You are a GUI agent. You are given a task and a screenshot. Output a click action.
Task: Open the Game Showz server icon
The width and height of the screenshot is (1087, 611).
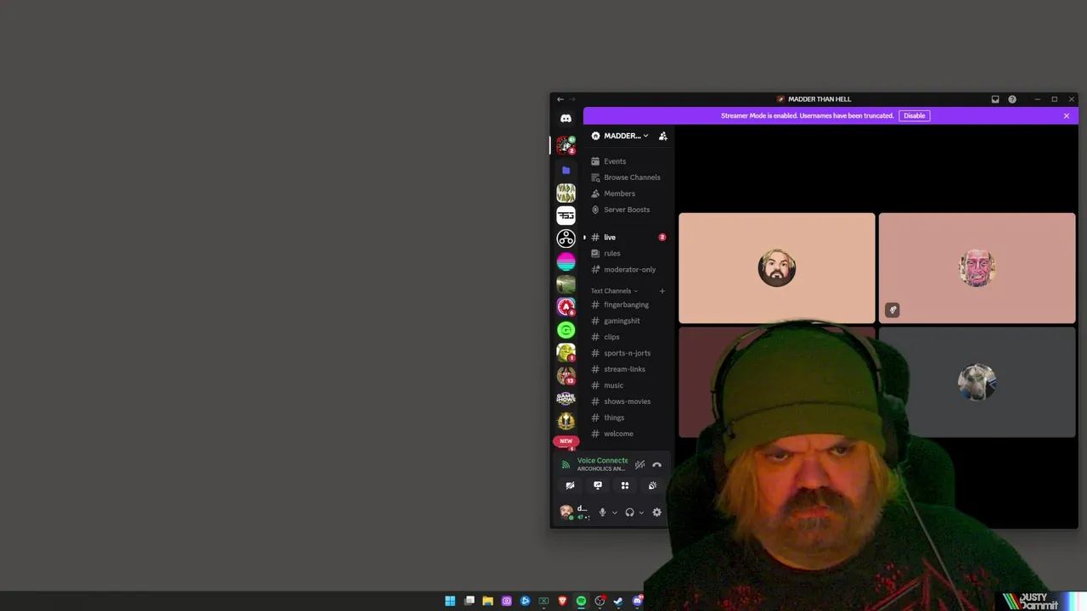click(x=566, y=398)
